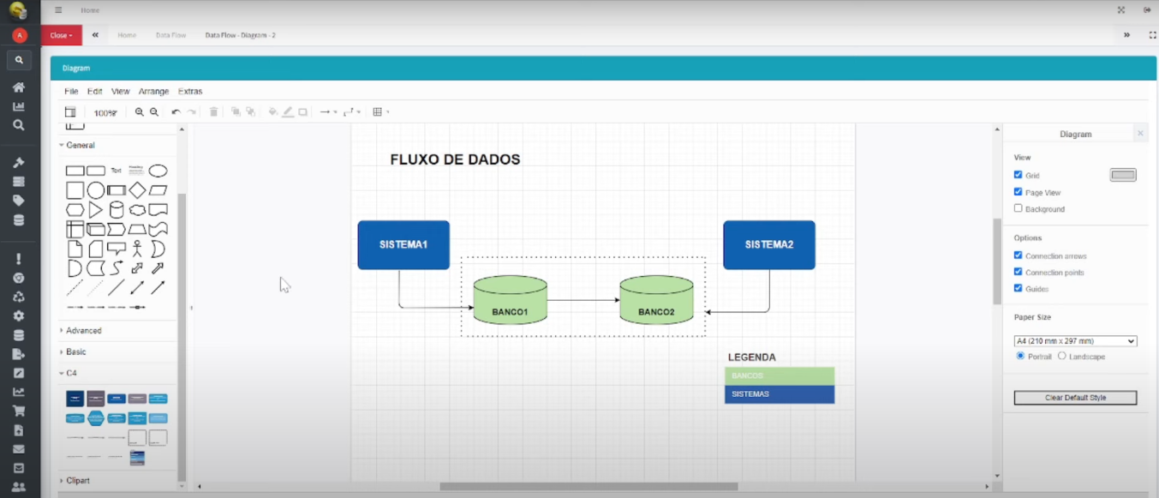The image size is (1159, 498).
Task: Open the Arrange menu
Action: click(153, 91)
